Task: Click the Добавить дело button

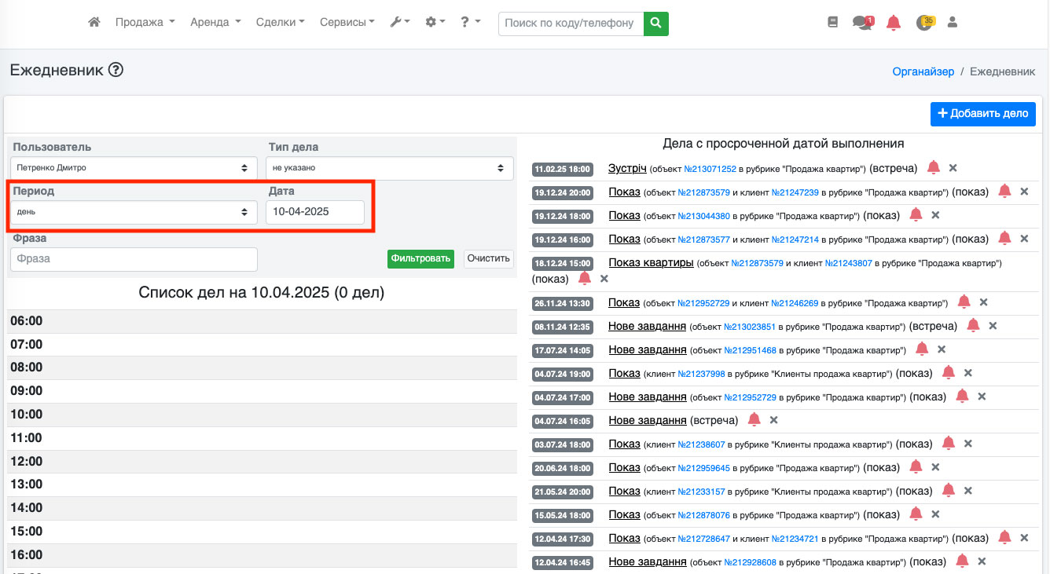Action: [x=982, y=114]
